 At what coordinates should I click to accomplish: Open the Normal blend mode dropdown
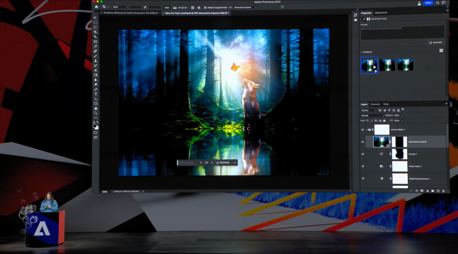click(x=373, y=116)
